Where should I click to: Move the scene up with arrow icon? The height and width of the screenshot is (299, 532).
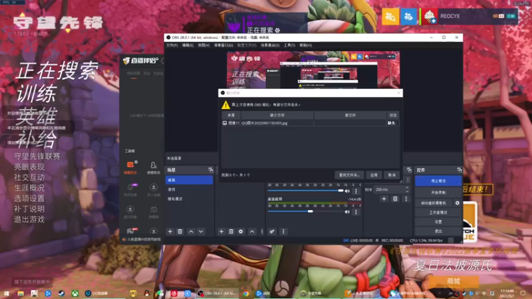tap(191, 231)
